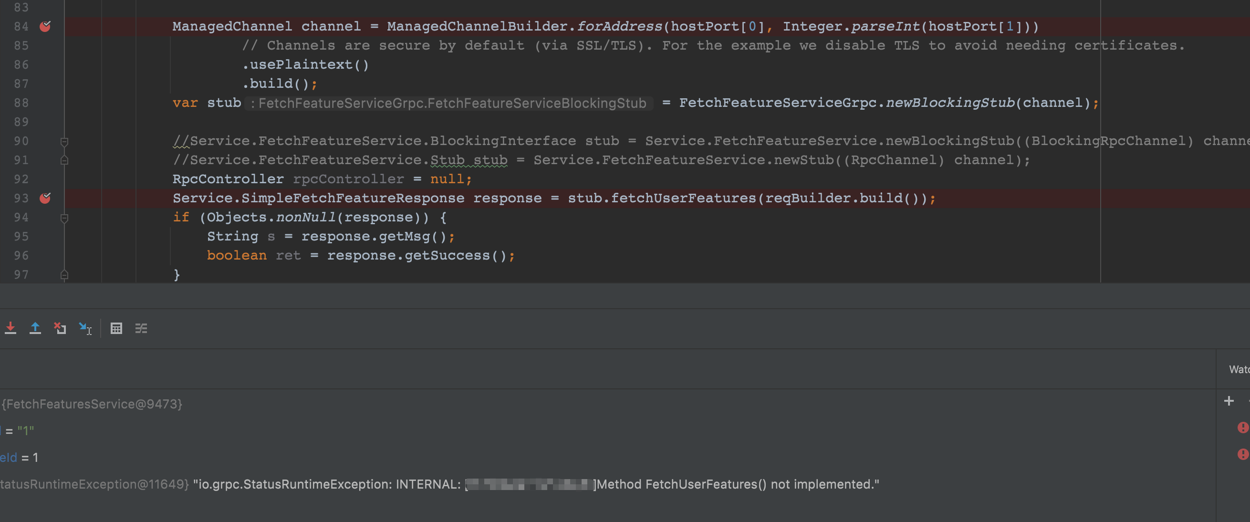Remove the selected watch using the X icon
Image resolution: width=1250 pixels, height=522 pixels.
pos(60,328)
